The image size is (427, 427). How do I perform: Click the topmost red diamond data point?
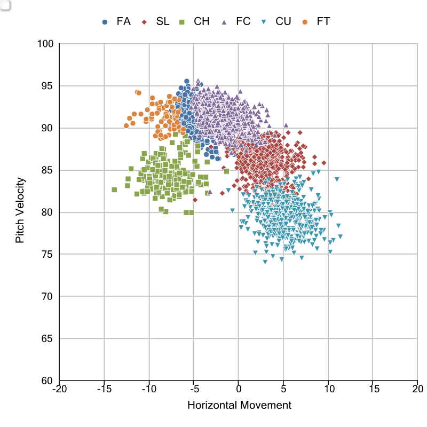(x=300, y=132)
